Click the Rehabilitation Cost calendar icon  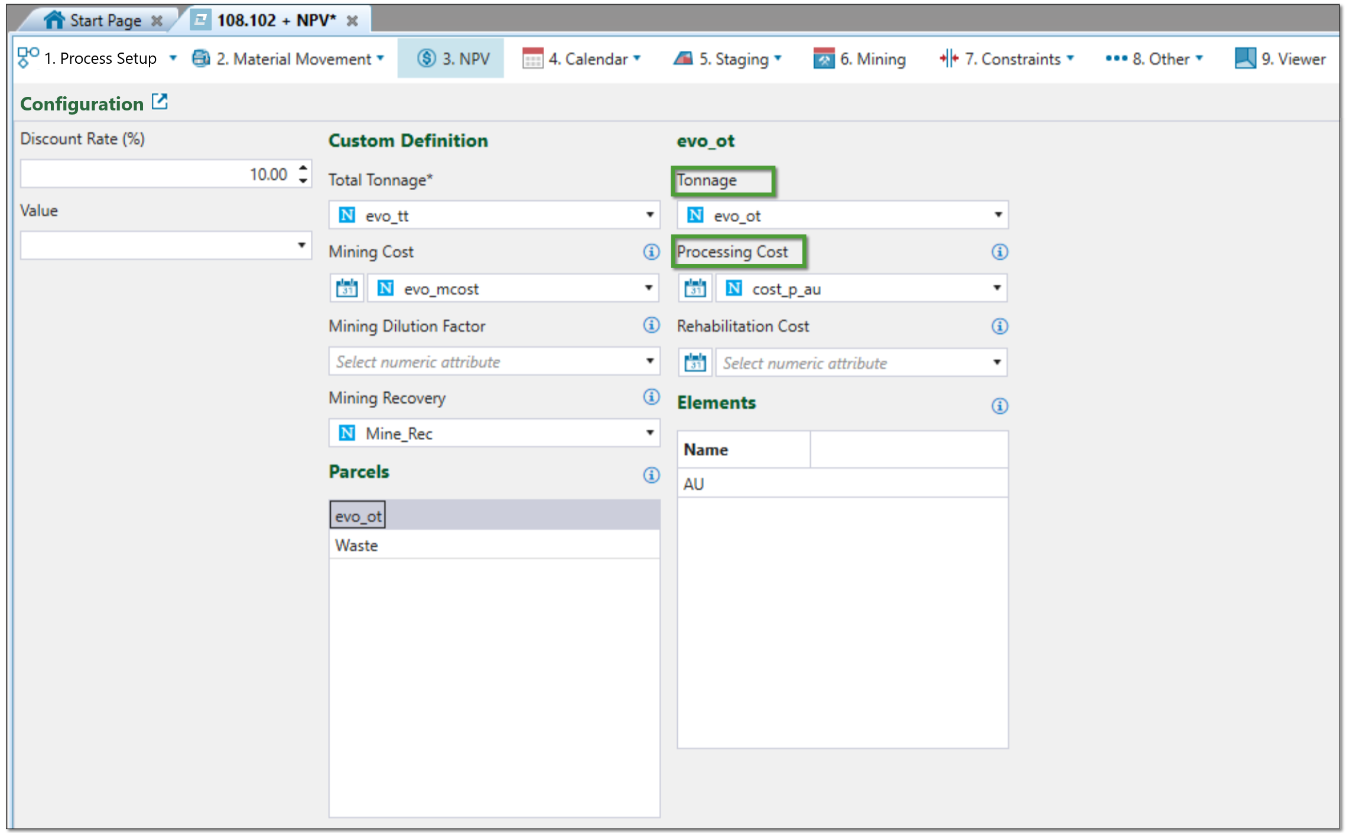695,362
